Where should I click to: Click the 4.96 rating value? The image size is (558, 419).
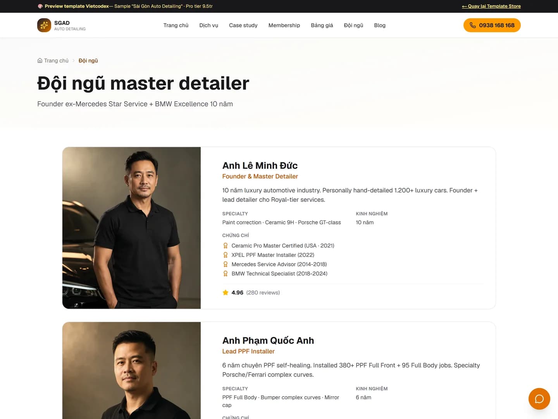coord(238,293)
